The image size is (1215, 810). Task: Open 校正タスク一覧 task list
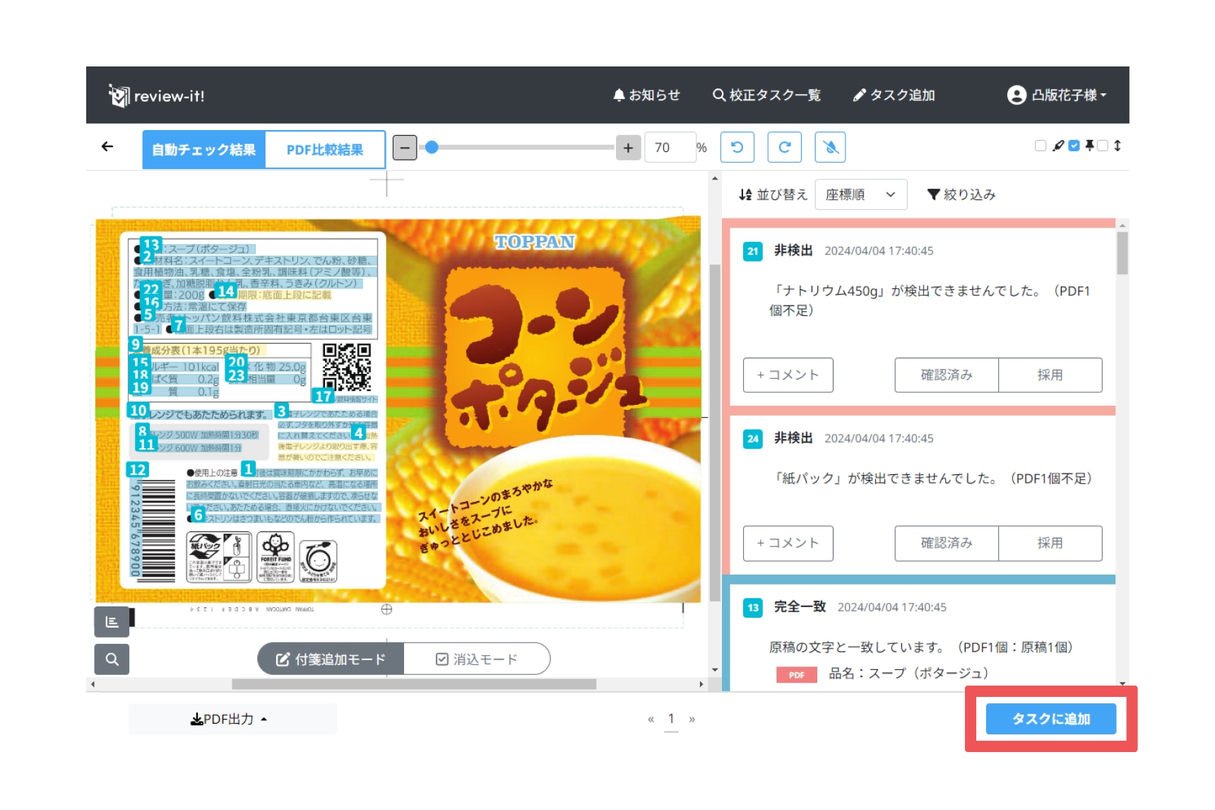[766, 95]
